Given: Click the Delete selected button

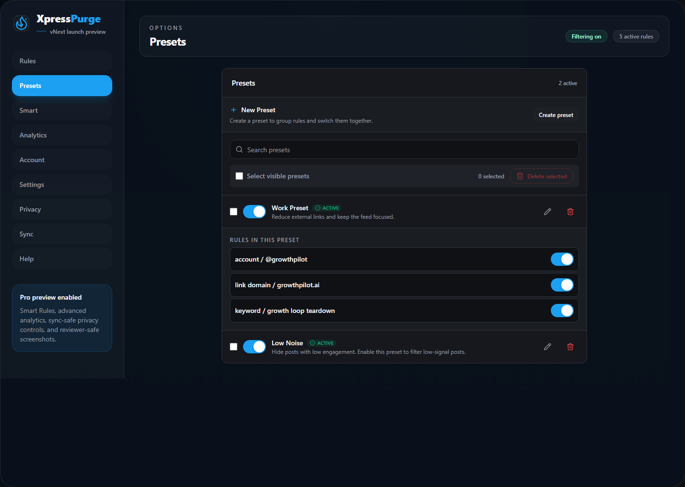Looking at the screenshot, I should tap(541, 176).
